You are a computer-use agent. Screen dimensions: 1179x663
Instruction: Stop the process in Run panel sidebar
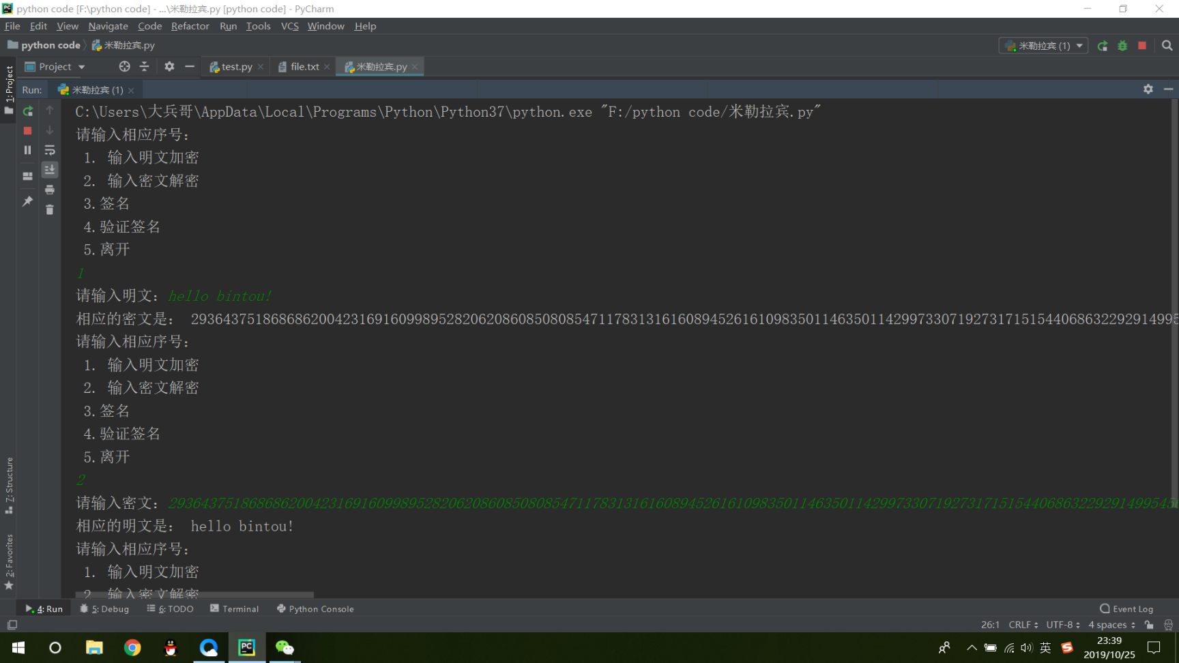(28, 131)
